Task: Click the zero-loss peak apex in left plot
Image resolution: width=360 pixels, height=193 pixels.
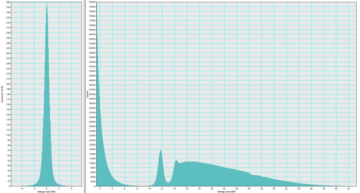Action: pos(47,4)
